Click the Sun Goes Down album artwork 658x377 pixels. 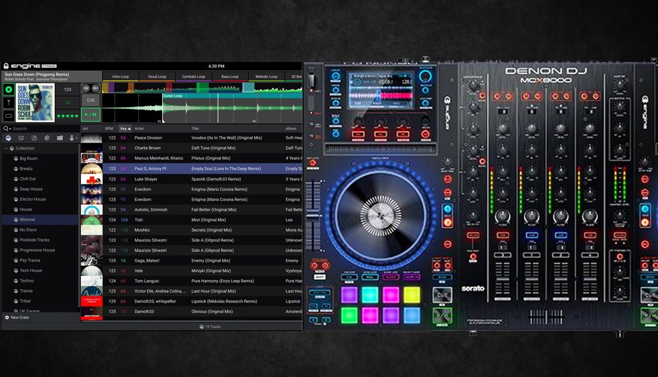(x=35, y=102)
